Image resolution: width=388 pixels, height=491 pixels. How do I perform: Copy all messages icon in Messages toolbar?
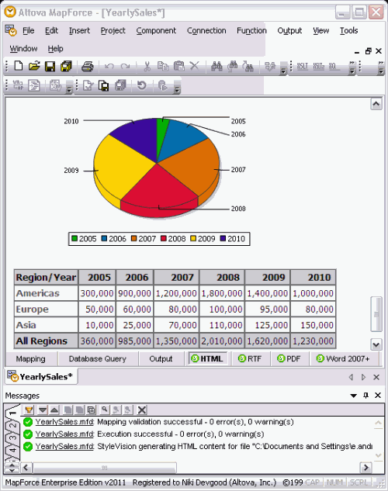coord(91,410)
